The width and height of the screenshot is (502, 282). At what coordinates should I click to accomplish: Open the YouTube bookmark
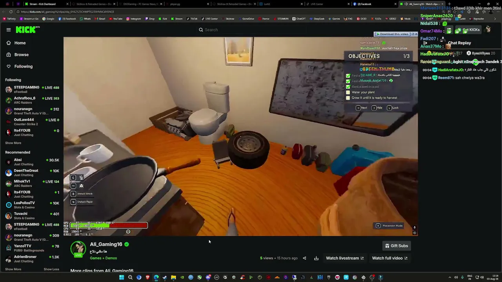115,19
